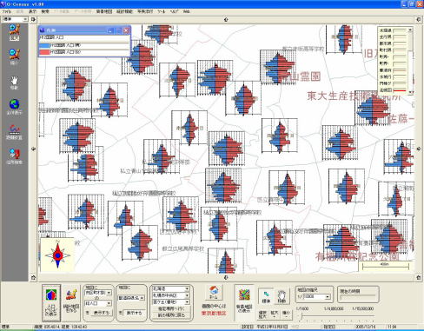Click the population pyramid display icon
The height and width of the screenshot is (331, 424).
tap(51, 302)
